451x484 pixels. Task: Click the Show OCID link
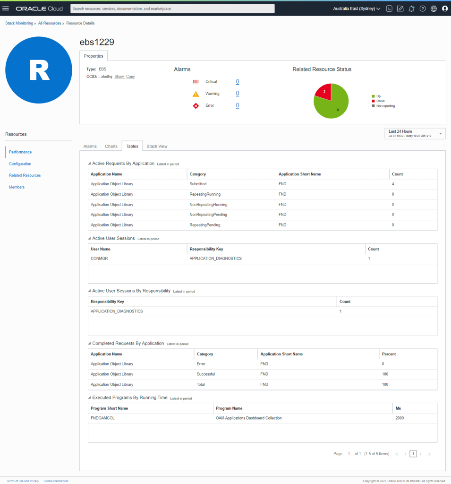click(119, 77)
